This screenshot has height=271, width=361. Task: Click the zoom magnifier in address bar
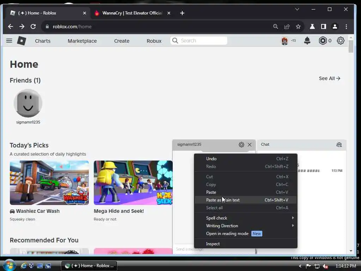point(276,26)
